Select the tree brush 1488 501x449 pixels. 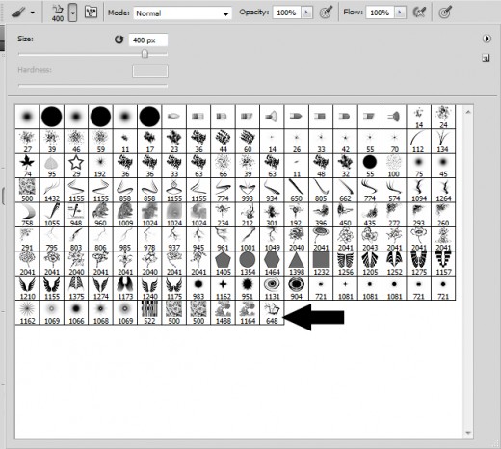point(224,312)
